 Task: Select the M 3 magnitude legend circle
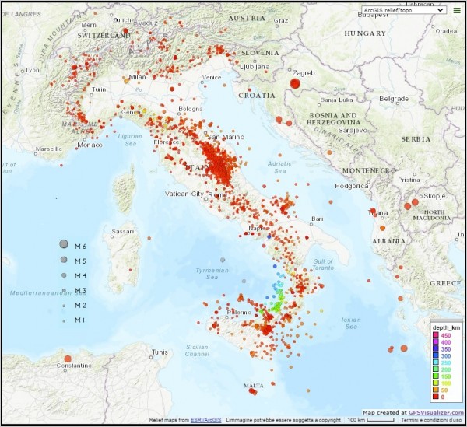64,290
